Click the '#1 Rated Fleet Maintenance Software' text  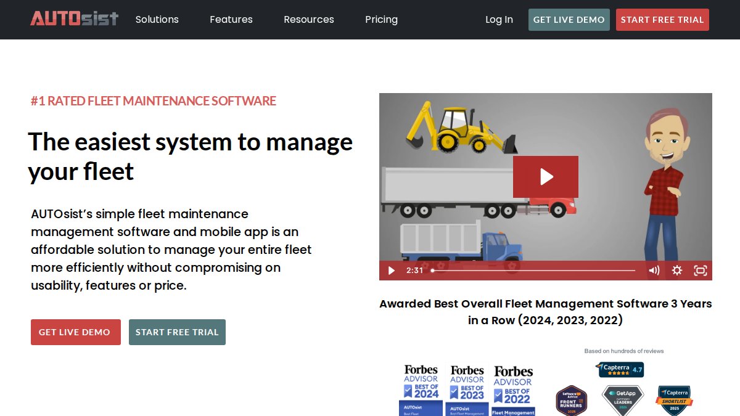coord(154,101)
